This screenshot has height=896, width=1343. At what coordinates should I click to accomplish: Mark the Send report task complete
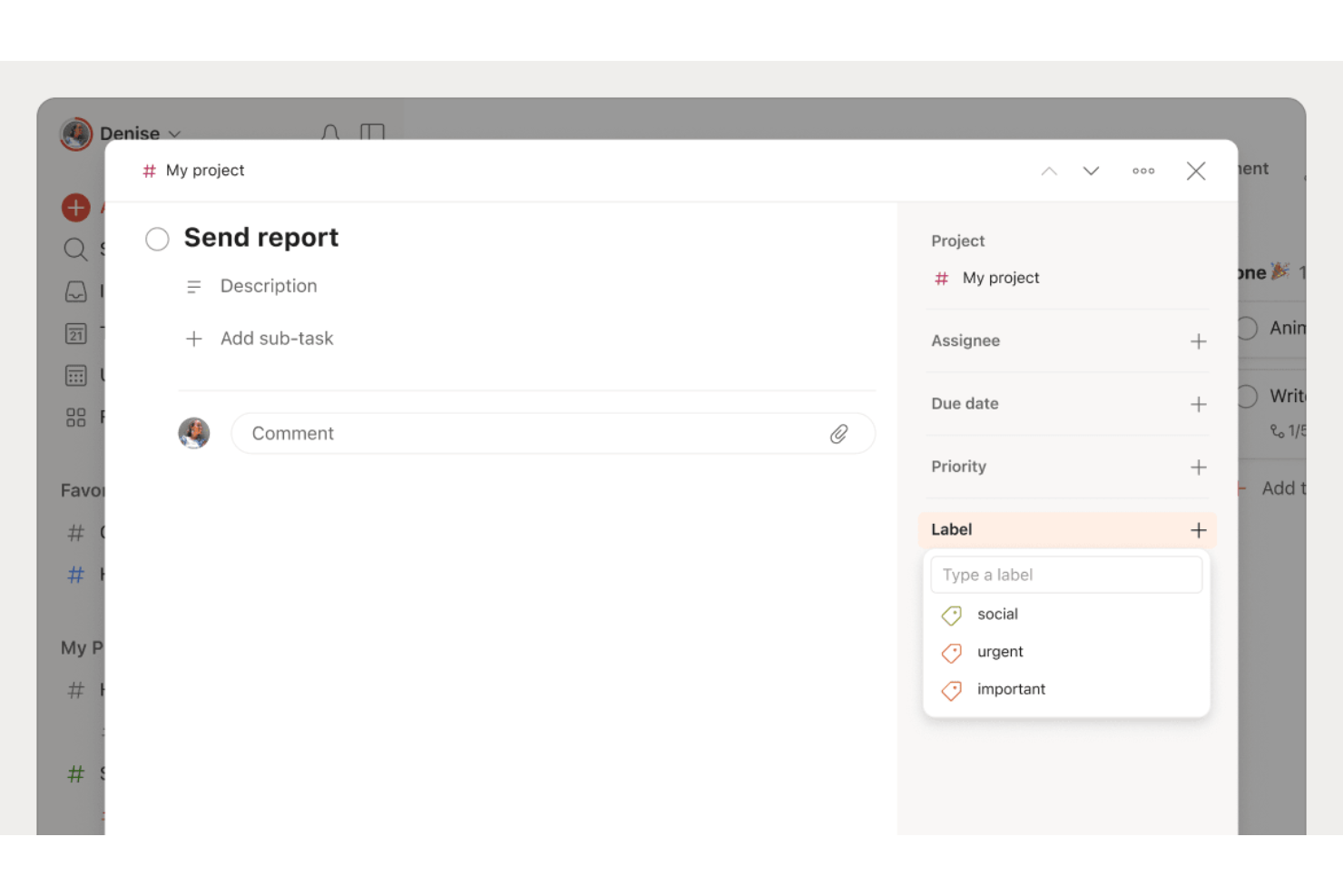(x=157, y=239)
